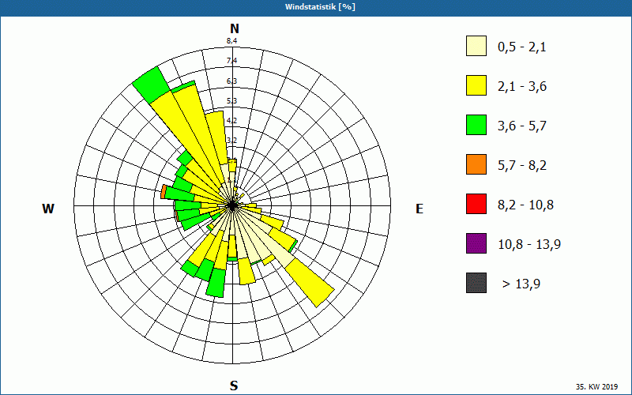Click the legend label "8,2 - 10,8"

tap(525, 205)
